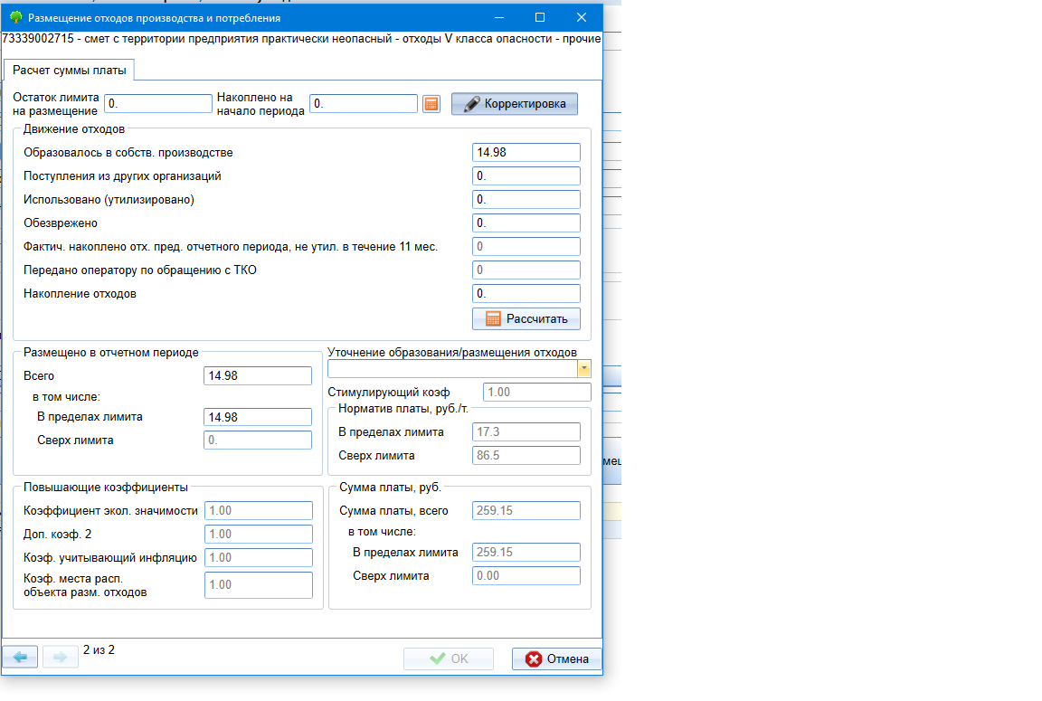Click the Образовалось в собств. производстве field
Image resolution: width=1042 pixels, height=701 pixels.
click(x=526, y=153)
